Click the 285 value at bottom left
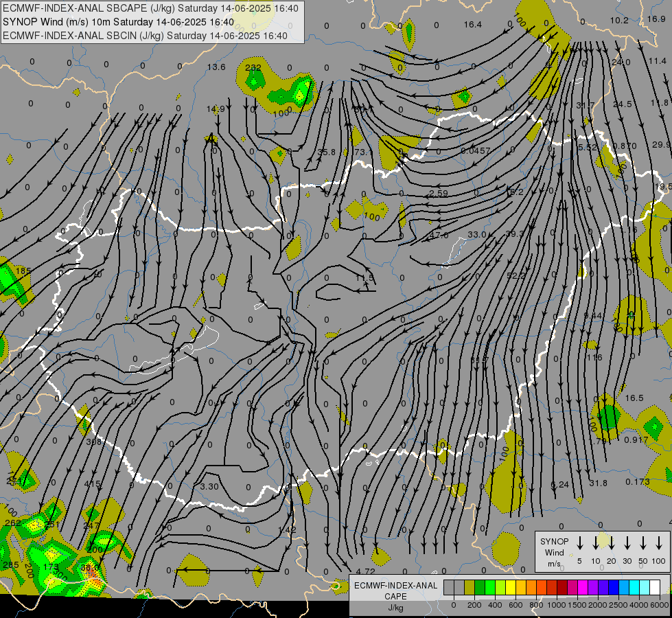The image size is (672, 618). 11,565
